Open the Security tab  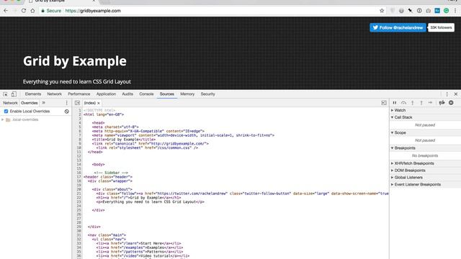[x=208, y=94]
